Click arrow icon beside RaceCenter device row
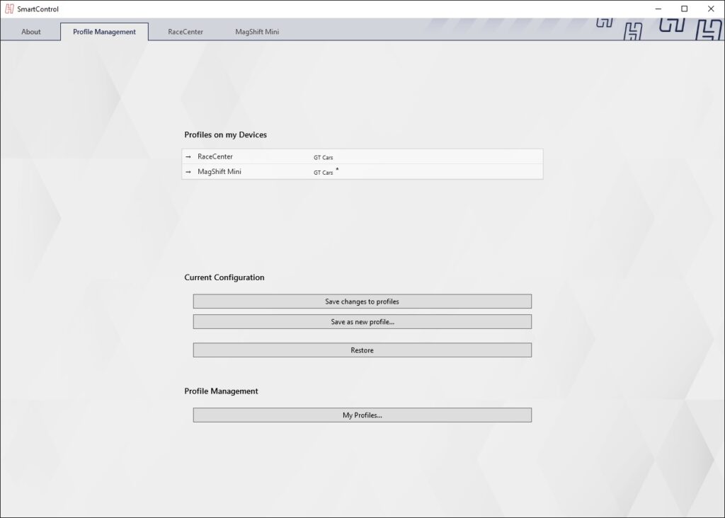Screen dimensions: 725x518 pyautogui.click(x=188, y=157)
